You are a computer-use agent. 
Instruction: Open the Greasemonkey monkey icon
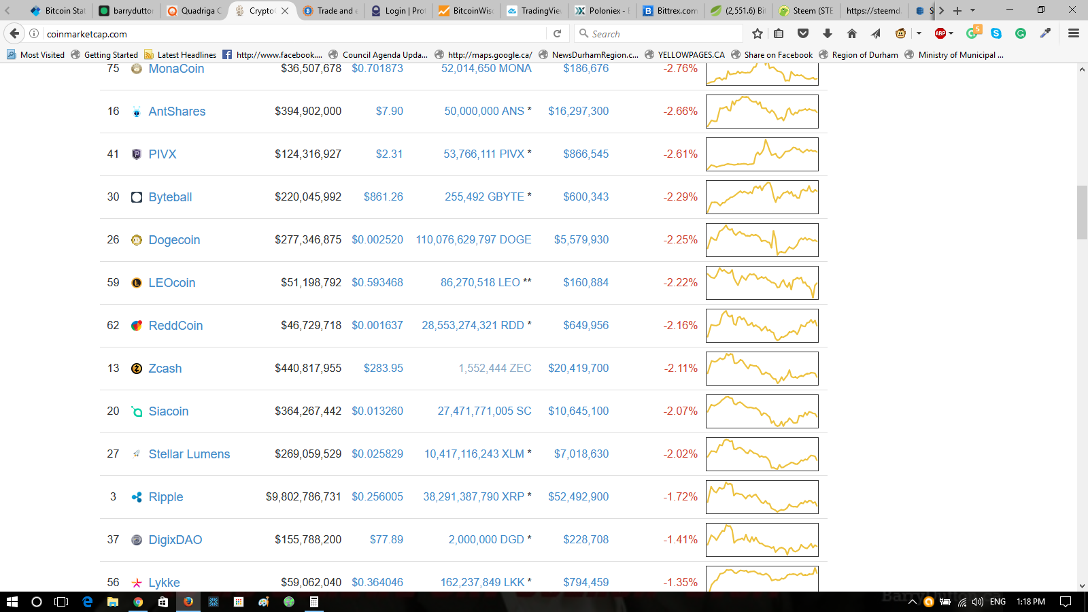tap(900, 33)
